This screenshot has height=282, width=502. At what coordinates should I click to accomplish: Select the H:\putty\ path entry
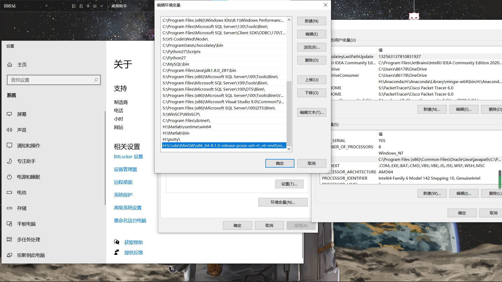224,139
